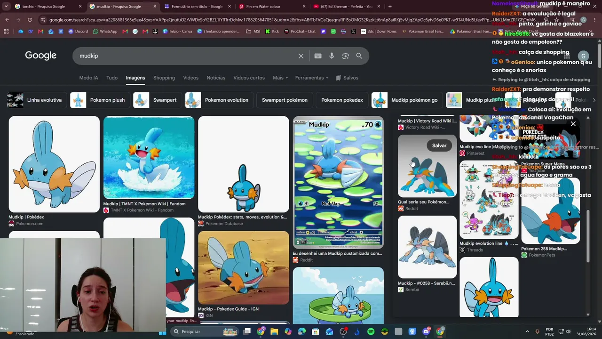Filter by Swampert chip
Image resolution: width=602 pixels, height=339 pixels.
click(x=157, y=100)
